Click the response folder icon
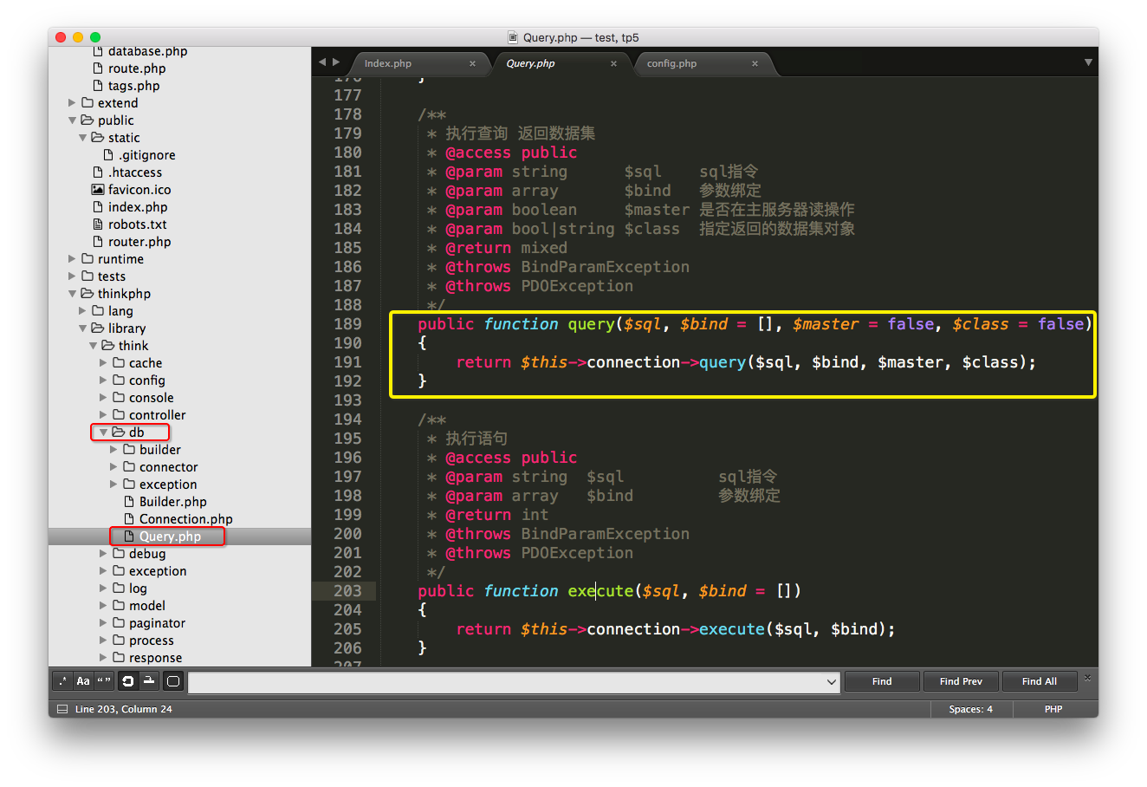The image size is (1147, 787). pos(119,657)
